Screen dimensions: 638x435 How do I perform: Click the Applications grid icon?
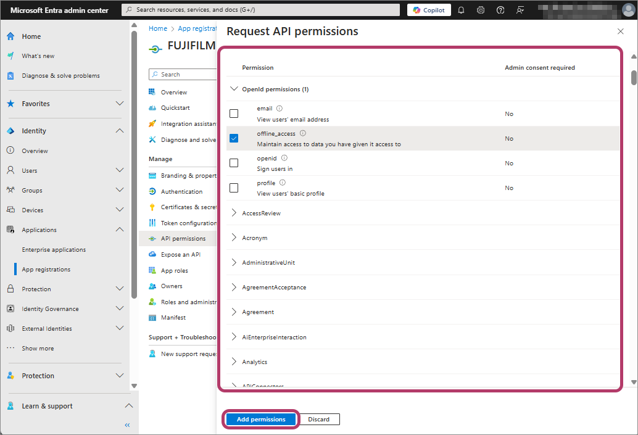10,230
